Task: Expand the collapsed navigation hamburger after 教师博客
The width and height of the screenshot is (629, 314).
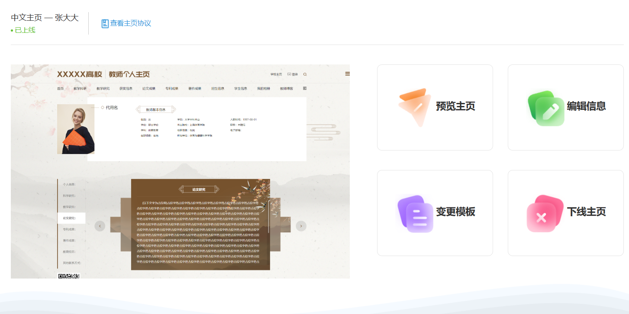Action: point(304,88)
